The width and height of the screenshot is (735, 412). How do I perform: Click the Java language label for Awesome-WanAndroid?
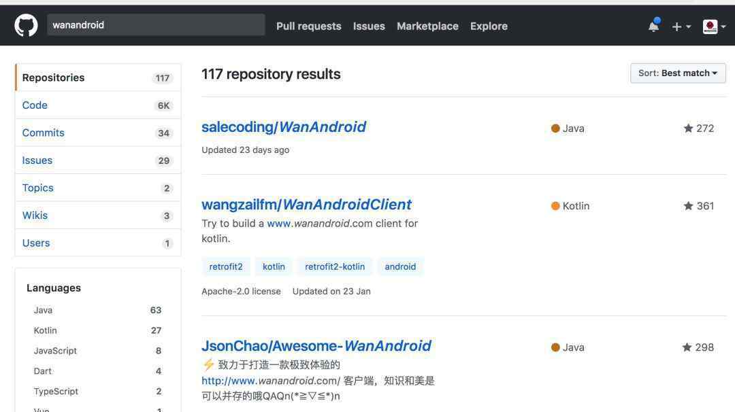[568, 347]
